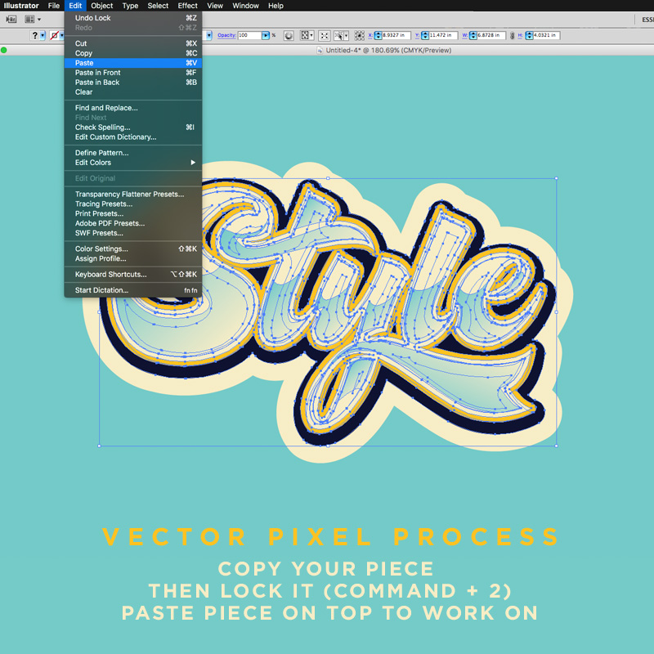
Task: Choose Define Pattern menu item
Action: tap(133, 153)
